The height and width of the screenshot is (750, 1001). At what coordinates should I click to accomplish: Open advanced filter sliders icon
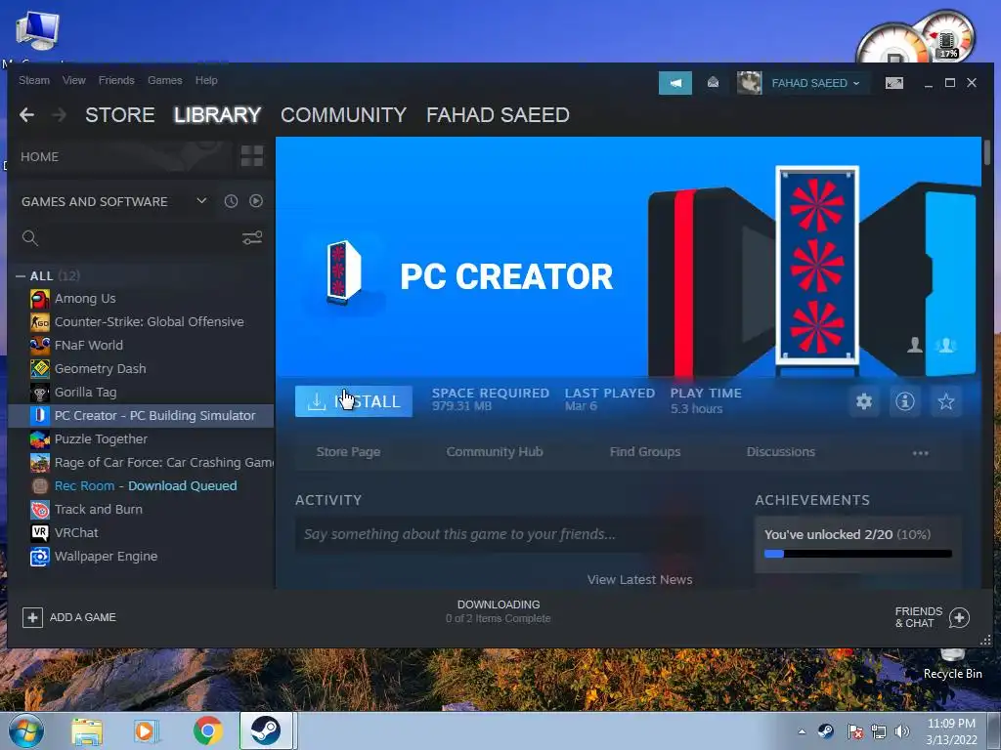(x=252, y=238)
